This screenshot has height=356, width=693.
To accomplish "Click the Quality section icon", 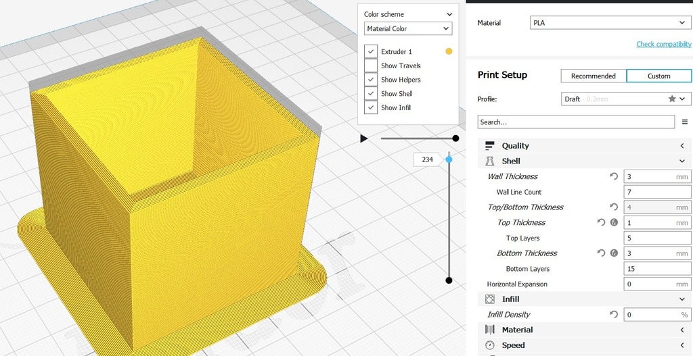I will point(489,146).
